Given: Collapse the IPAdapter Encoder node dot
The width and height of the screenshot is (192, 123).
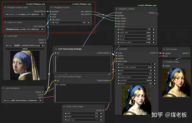Looking at the screenshot, I should coord(51,7).
